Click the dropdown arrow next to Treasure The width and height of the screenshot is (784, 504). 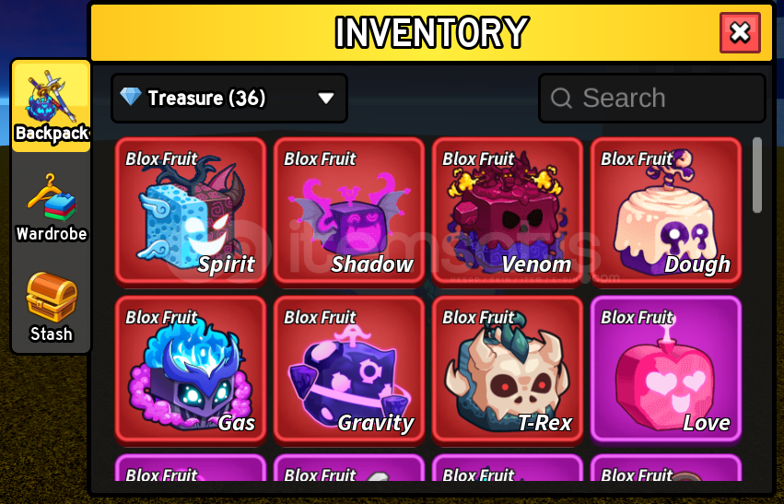[326, 99]
